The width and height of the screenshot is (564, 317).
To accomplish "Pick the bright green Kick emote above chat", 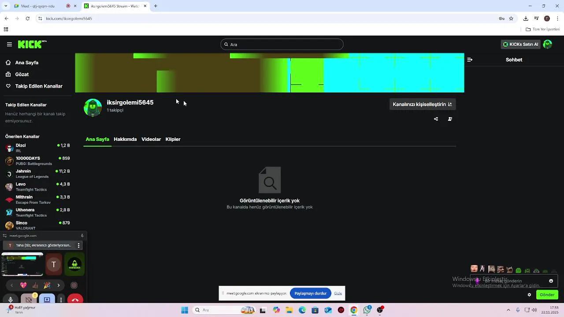I will pyautogui.click(x=518, y=270).
